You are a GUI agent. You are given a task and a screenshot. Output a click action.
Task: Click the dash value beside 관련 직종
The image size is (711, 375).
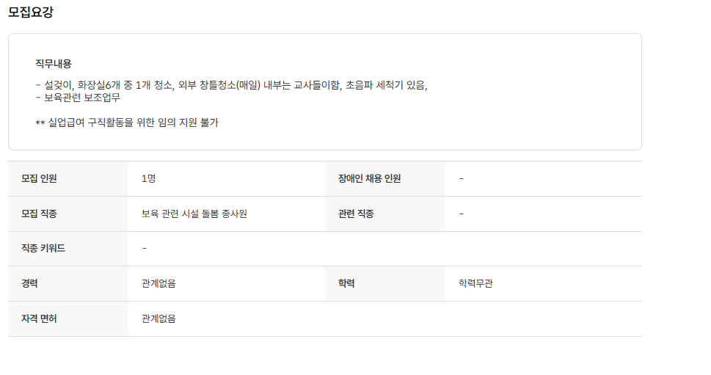click(461, 214)
